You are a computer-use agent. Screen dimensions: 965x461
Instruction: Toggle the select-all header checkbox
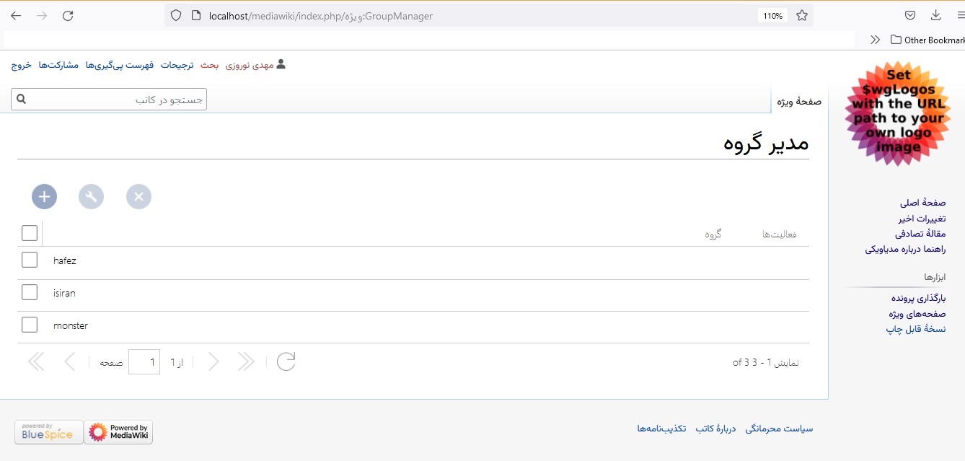point(30,233)
